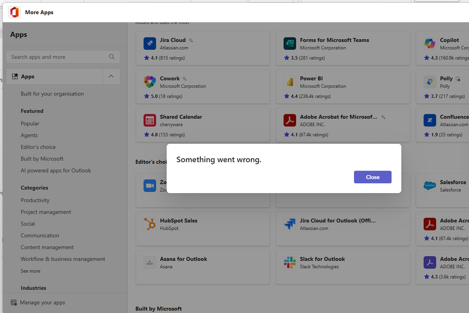Click the Jira Cloud app icon
This screenshot has height=313, width=469.
150,43
